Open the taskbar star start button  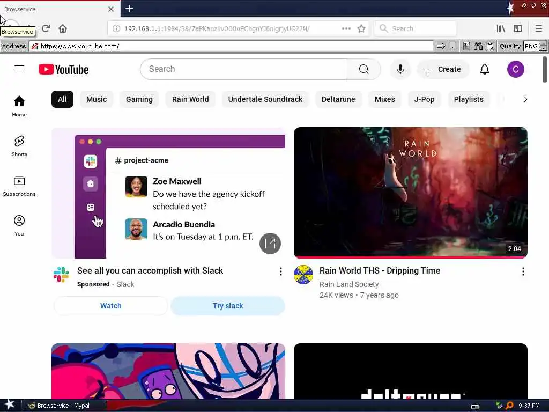click(x=10, y=405)
